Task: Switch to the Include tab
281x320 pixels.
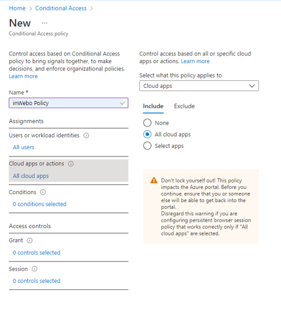Action: [x=153, y=106]
